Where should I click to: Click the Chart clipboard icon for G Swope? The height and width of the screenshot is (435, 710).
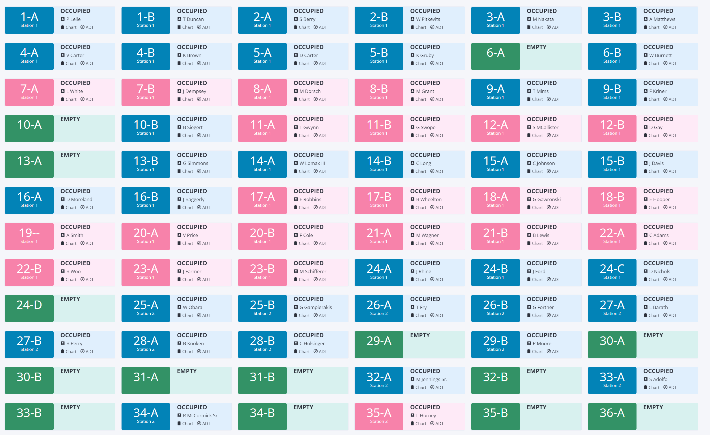pyautogui.click(x=412, y=135)
